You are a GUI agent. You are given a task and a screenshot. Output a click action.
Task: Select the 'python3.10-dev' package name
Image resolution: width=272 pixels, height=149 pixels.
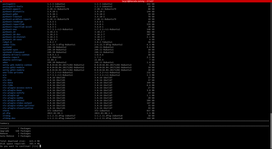point(12,35)
